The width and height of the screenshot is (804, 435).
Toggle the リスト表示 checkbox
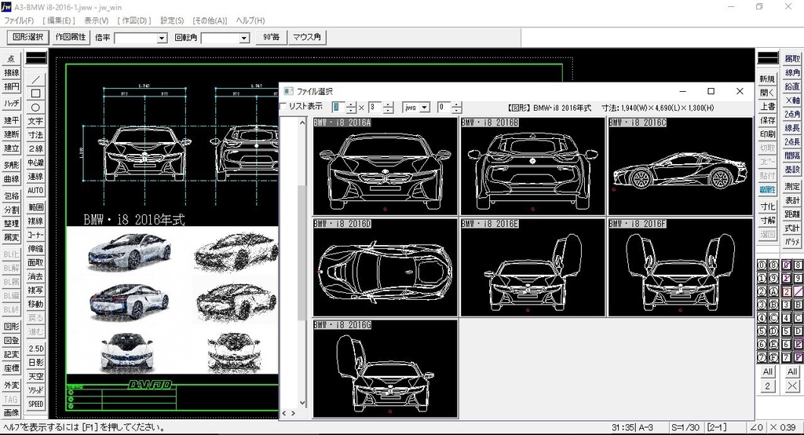click(283, 106)
